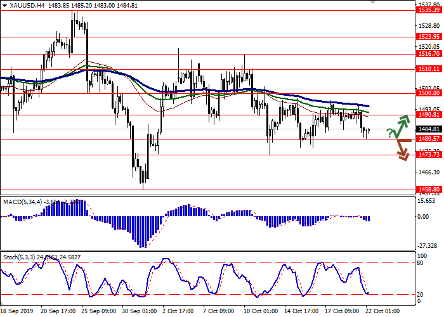
Task: Click the 1490.81 price level label
Action: 429,115
